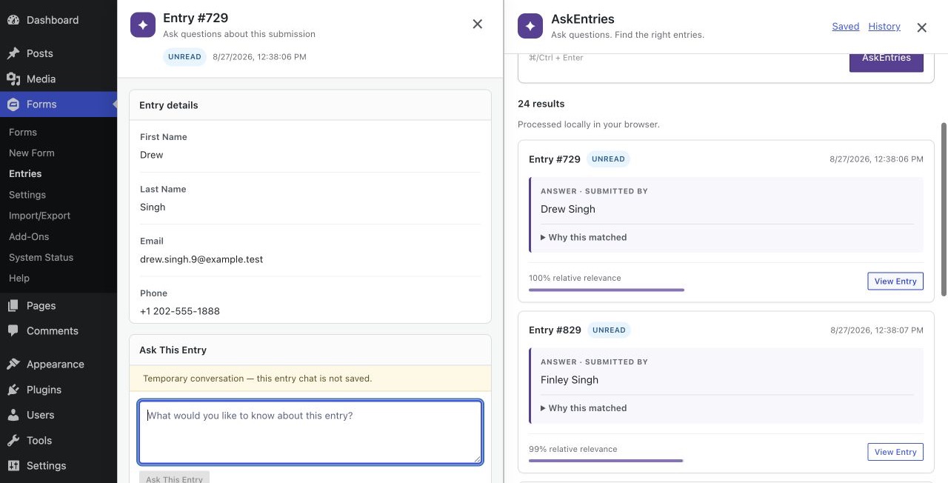Screen dimensions: 948x483
Task: Click the AskEntries results scrollbar
Action: pos(944,210)
